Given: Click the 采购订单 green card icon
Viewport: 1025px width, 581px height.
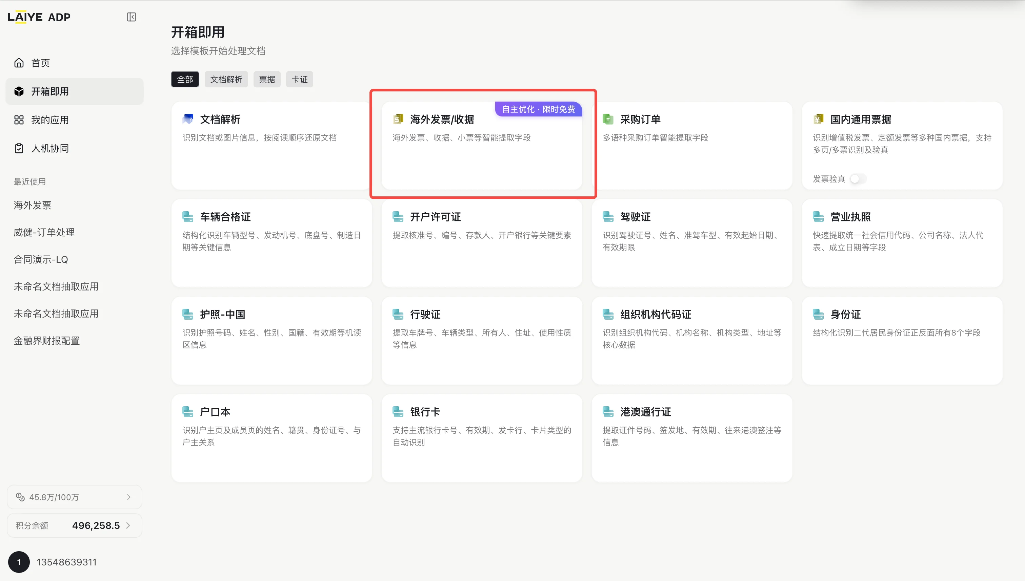Looking at the screenshot, I should 608,119.
